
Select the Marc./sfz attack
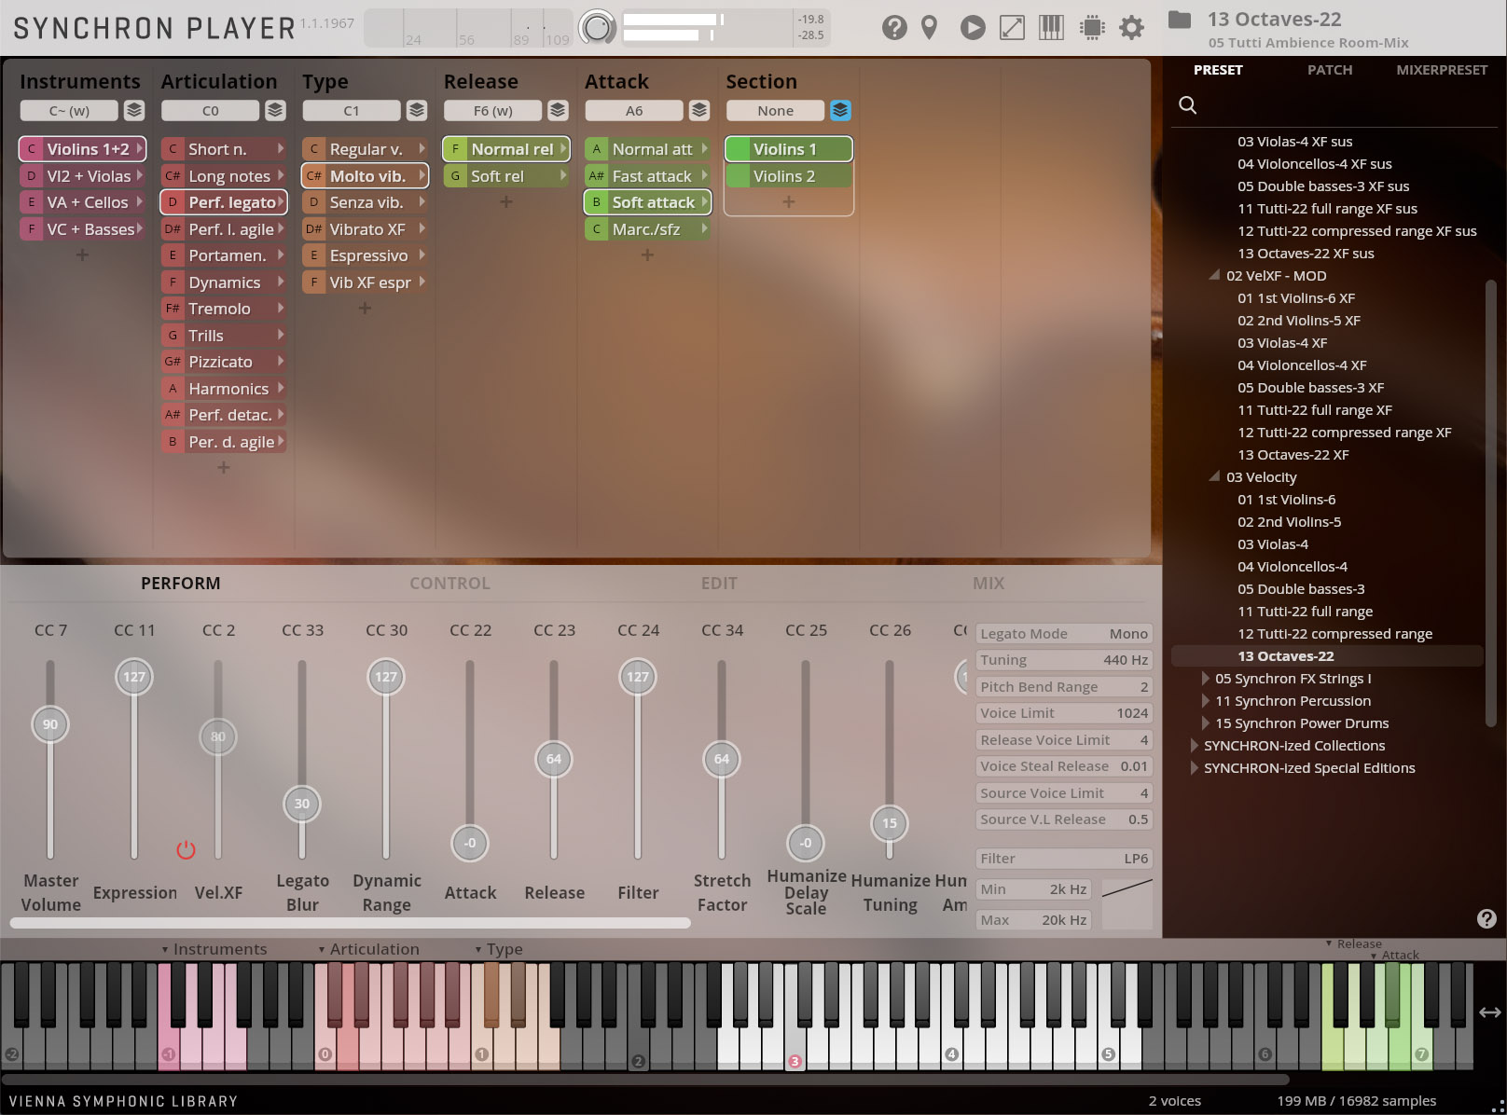(x=647, y=229)
